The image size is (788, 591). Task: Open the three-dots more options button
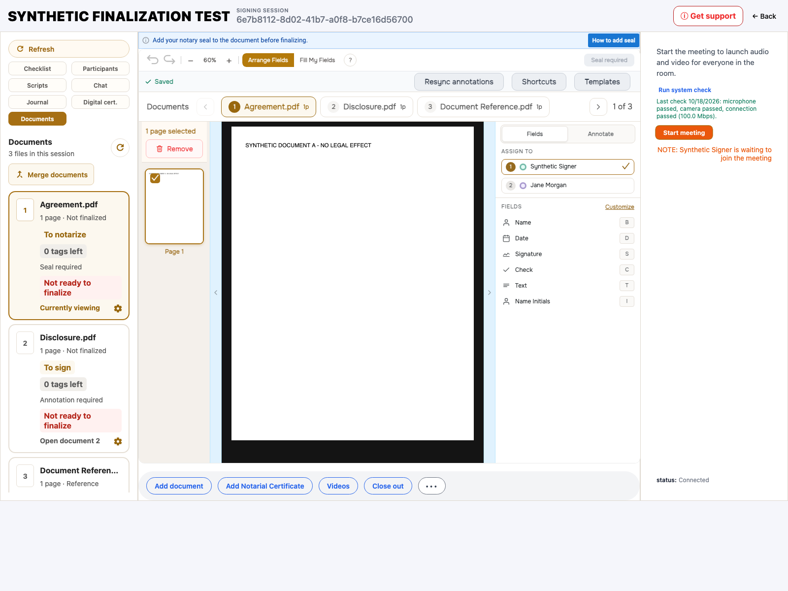[x=431, y=486]
